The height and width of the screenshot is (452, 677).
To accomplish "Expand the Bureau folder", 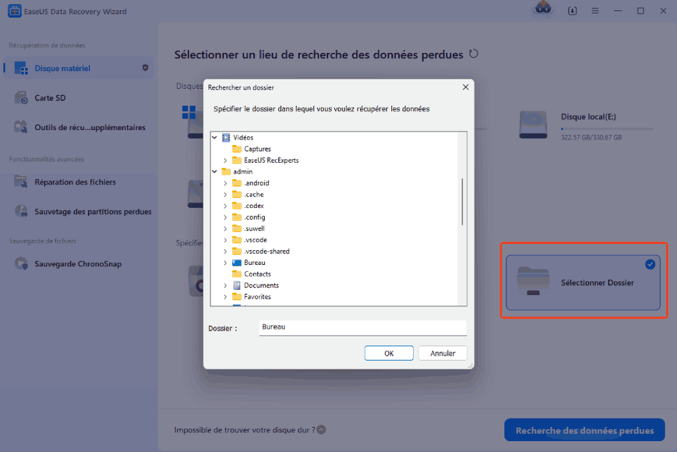I will (225, 263).
